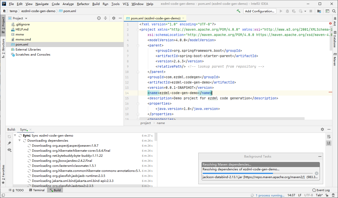This screenshot has height=198, width=338.
Task: Click locate-in-project target icon
Action: (99, 18)
